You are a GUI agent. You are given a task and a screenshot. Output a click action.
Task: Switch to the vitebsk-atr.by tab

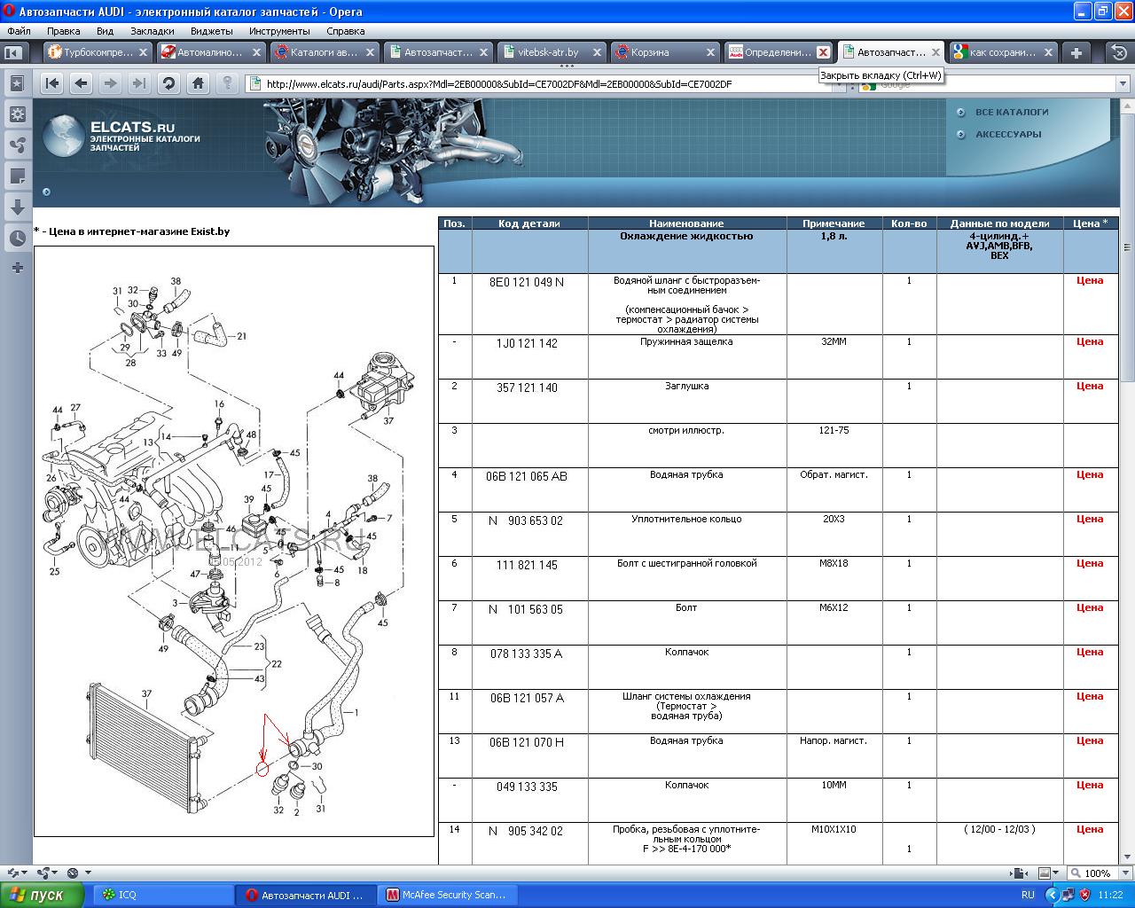coord(552,52)
